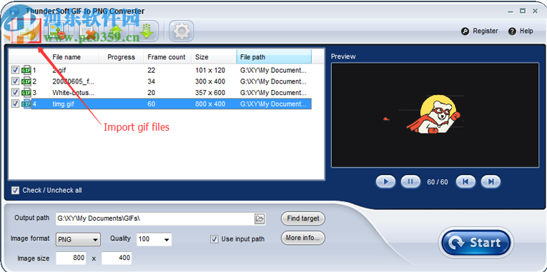Screen dimensions: 547x272
Task: Uncheck the checkbox for timg.gif row
Action: [15, 104]
